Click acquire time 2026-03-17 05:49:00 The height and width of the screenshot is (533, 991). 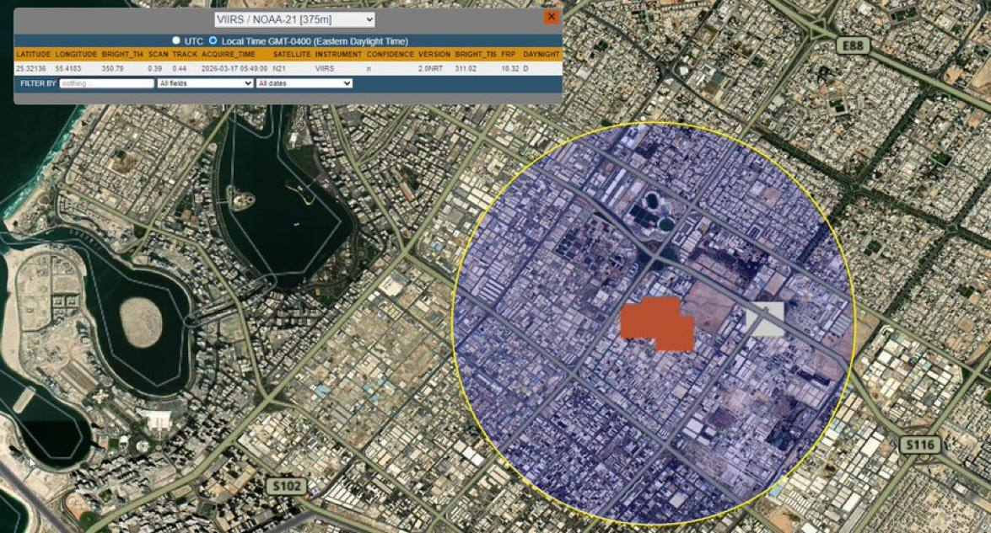234,68
